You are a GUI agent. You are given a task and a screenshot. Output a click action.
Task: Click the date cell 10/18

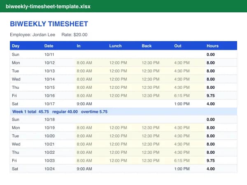coord(49,119)
